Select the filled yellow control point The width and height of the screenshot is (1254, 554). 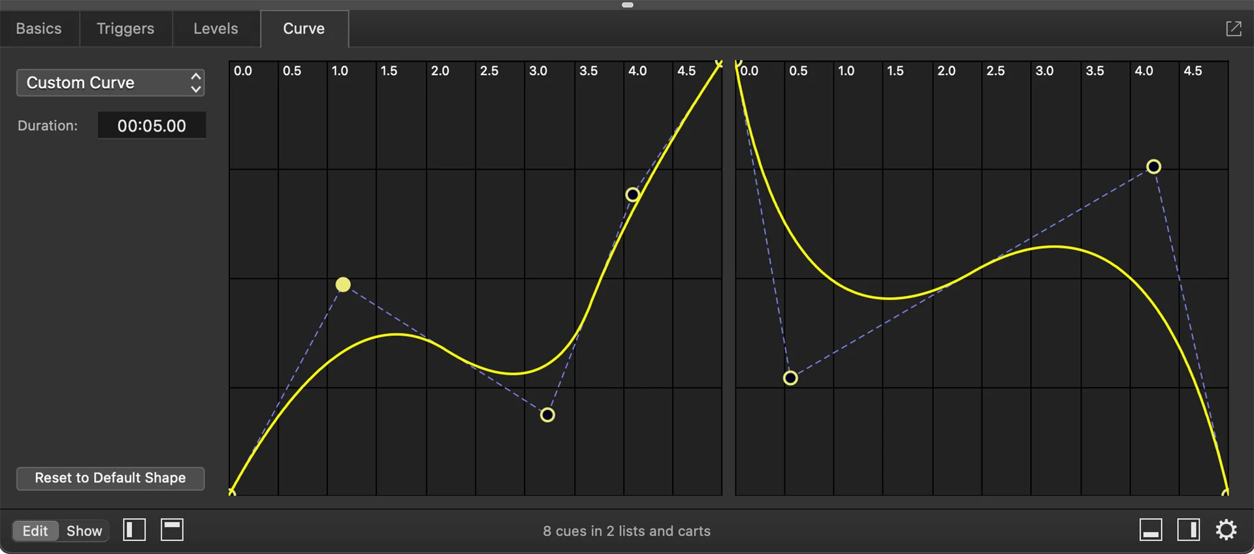click(343, 285)
